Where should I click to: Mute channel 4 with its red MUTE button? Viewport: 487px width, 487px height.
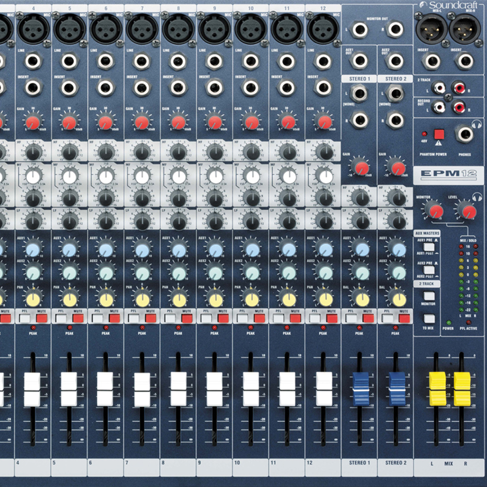(x=41, y=318)
